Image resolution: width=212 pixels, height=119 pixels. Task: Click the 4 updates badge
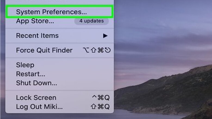92,21
